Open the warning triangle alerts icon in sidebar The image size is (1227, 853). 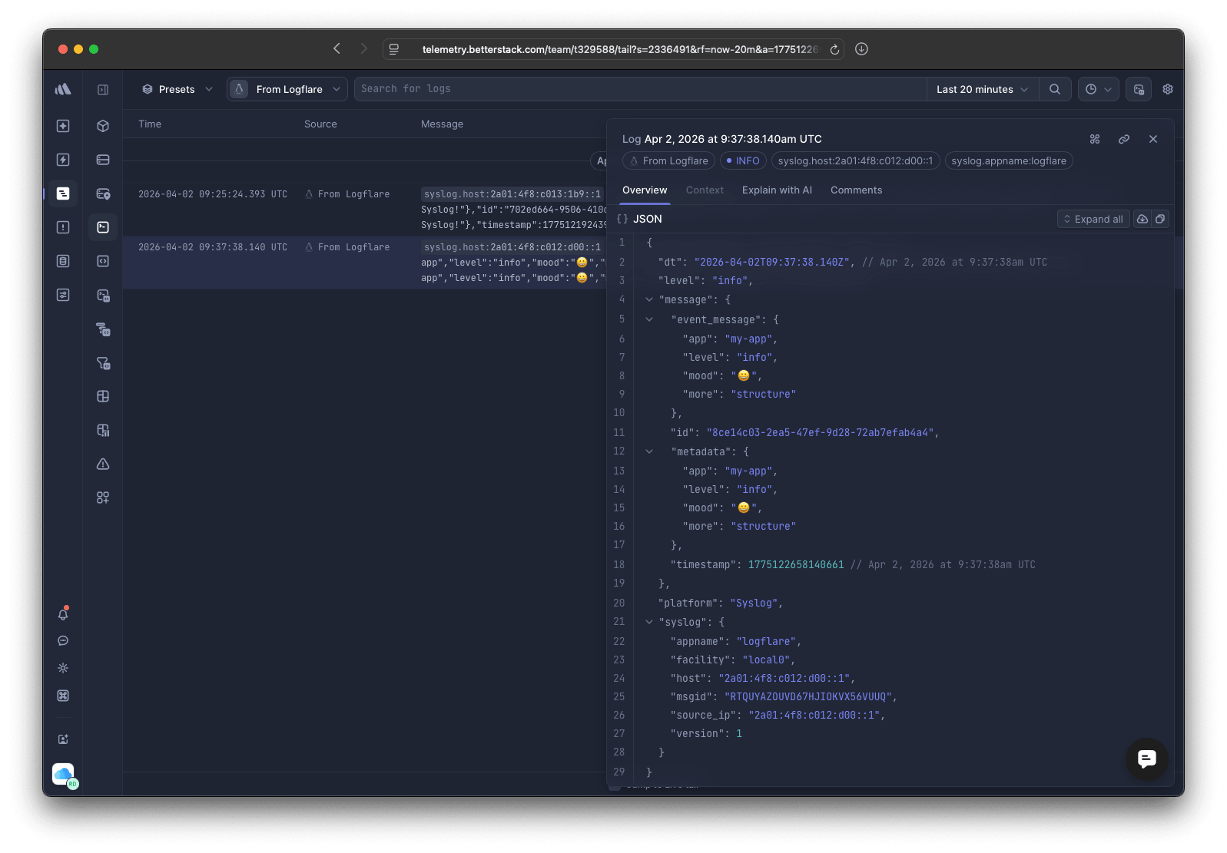[103, 464]
